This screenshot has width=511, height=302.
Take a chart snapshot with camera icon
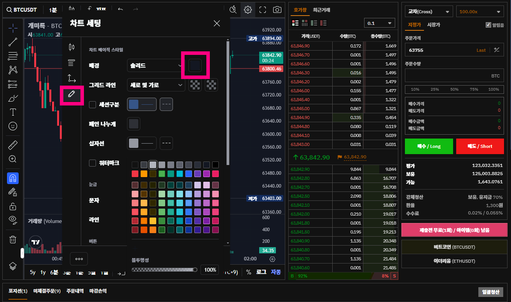(x=277, y=10)
